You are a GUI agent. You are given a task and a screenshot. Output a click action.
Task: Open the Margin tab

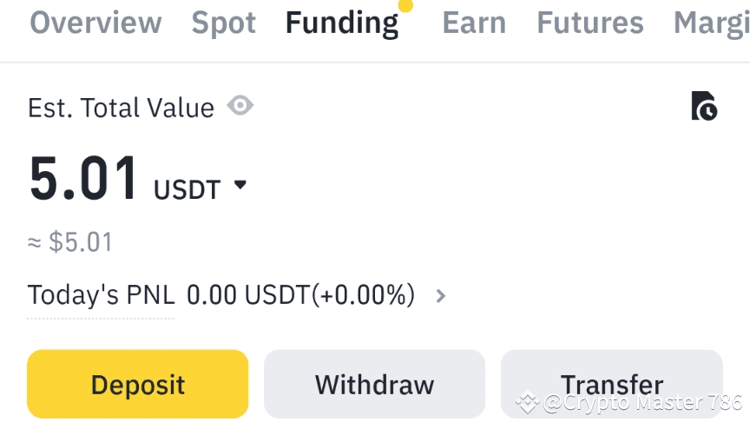(712, 23)
